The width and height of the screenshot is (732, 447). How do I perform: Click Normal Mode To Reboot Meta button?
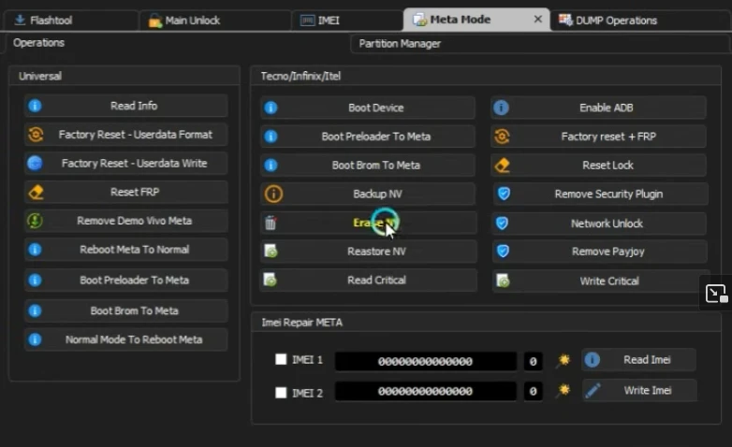click(126, 339)
